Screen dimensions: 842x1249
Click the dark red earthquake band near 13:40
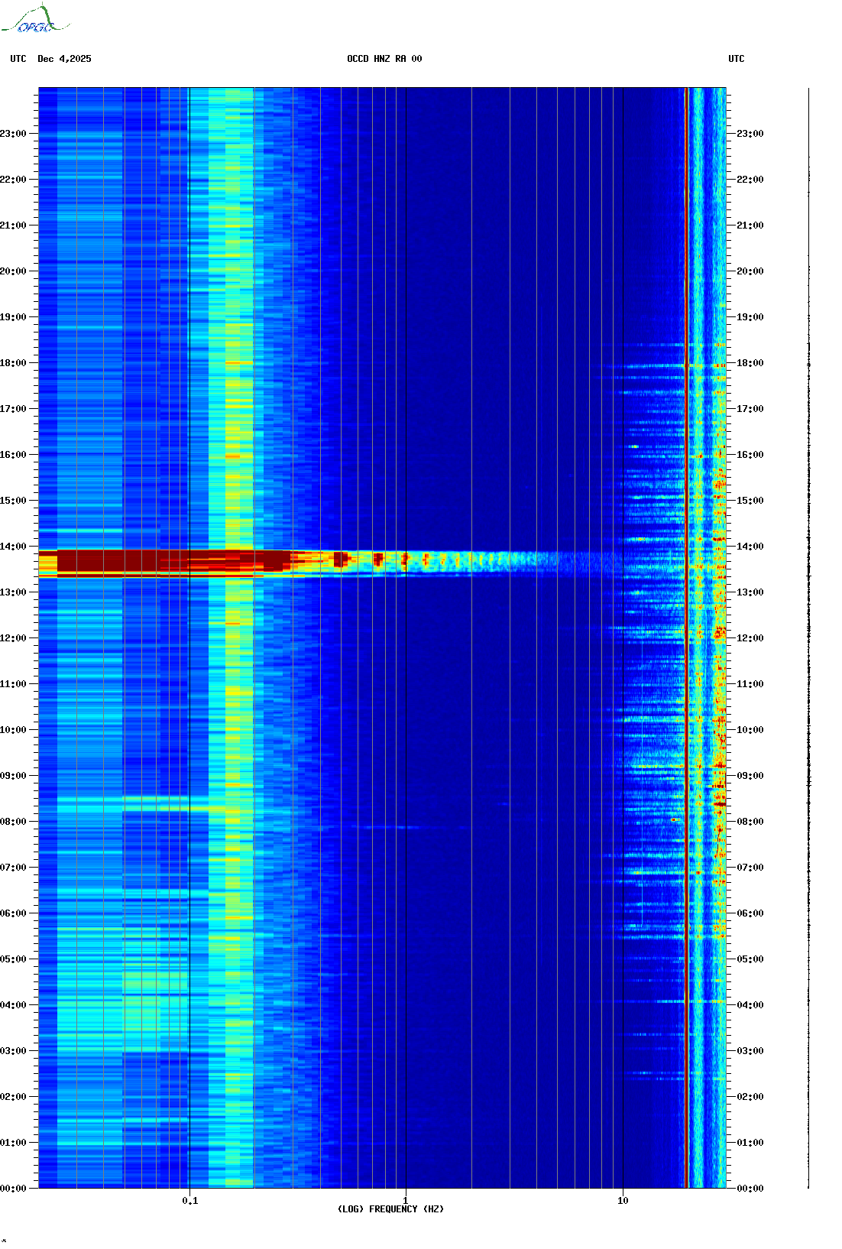pos(172,561)
